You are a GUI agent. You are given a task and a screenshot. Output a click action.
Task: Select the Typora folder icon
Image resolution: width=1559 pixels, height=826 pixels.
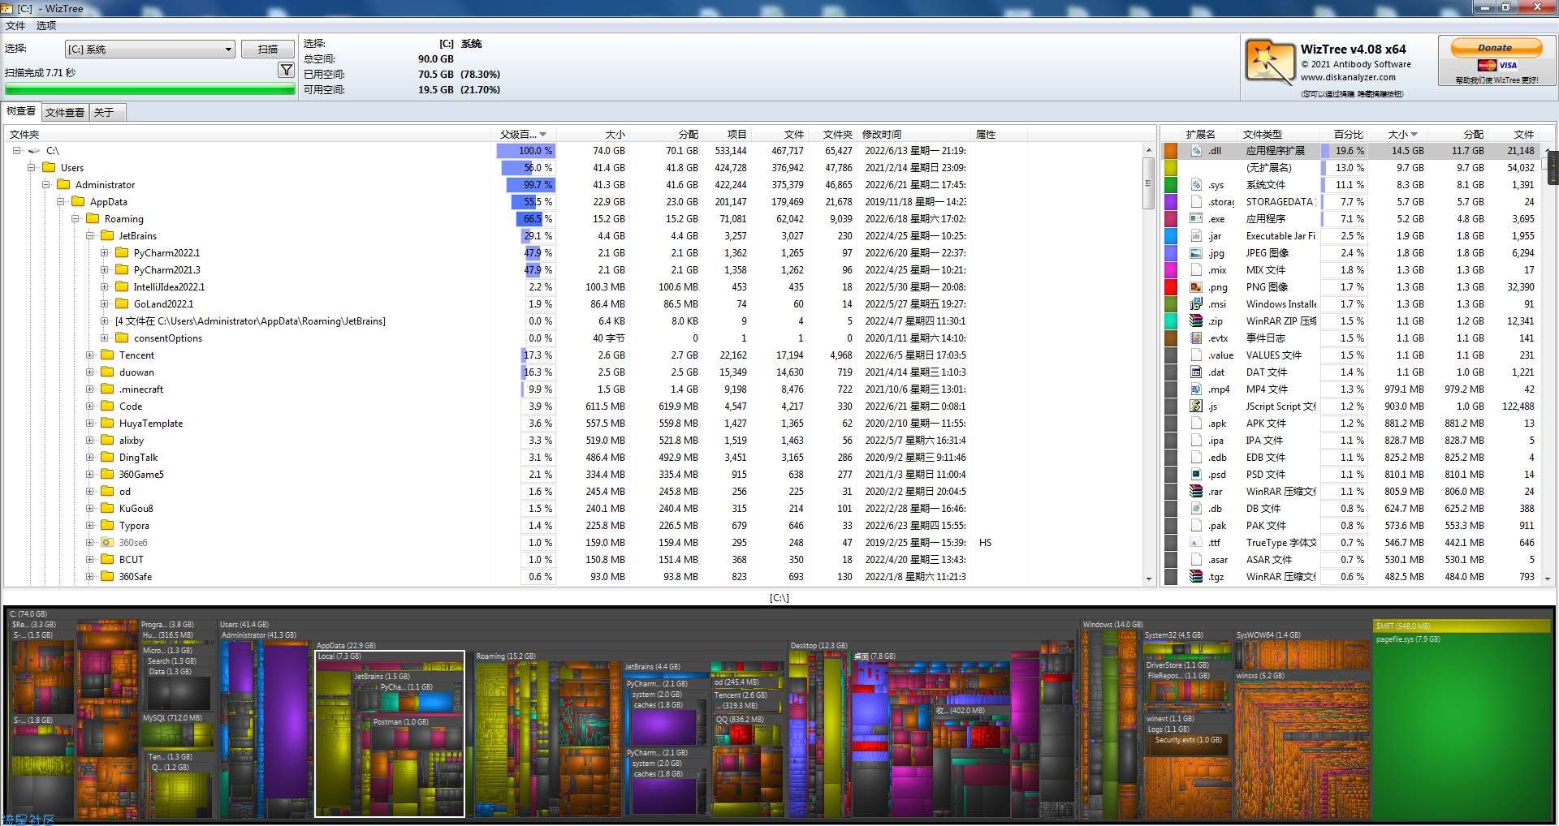(107, 525)
